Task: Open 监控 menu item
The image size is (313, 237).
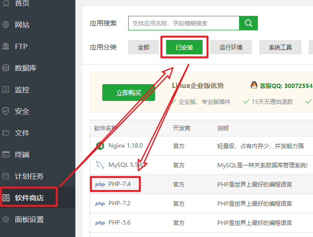Action: click(x=22, y=89)
